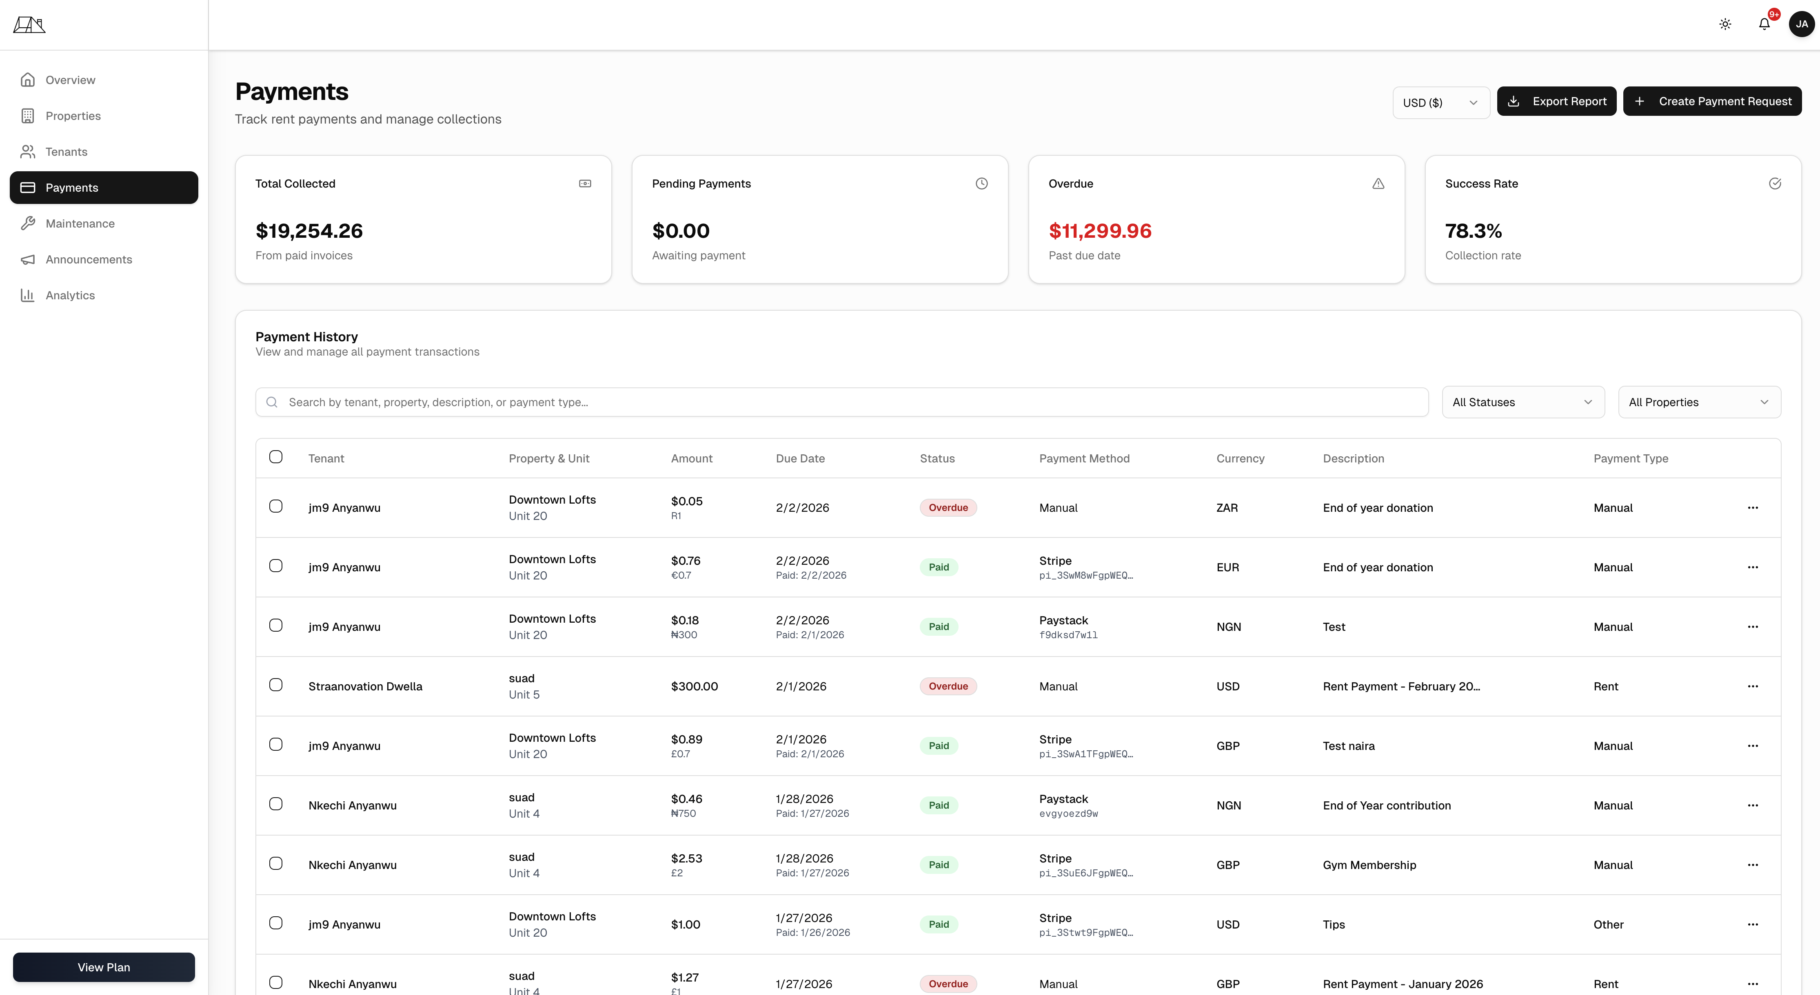This screenshot has width=1820, height=995.
Task: Click the light/dark theme sun icon
Action: tap(1725, 24)
